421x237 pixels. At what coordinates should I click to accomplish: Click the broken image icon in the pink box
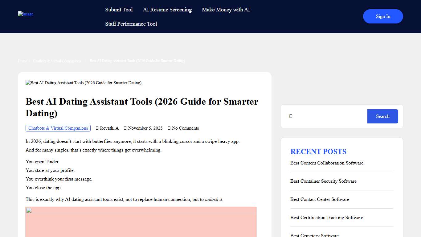pos(28,210)
